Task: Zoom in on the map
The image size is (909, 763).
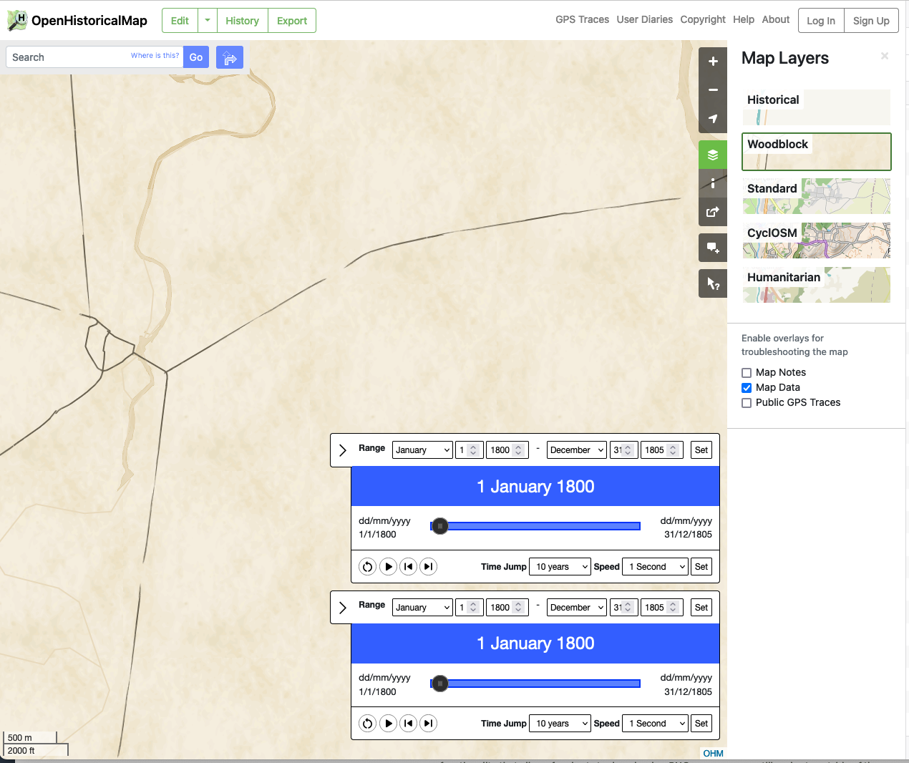Action: 713,61
